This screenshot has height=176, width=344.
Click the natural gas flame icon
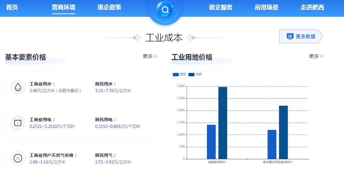[18, 158]
